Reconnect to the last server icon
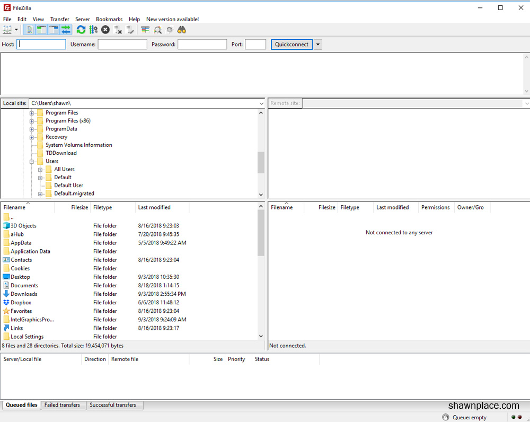 [130, 30]
